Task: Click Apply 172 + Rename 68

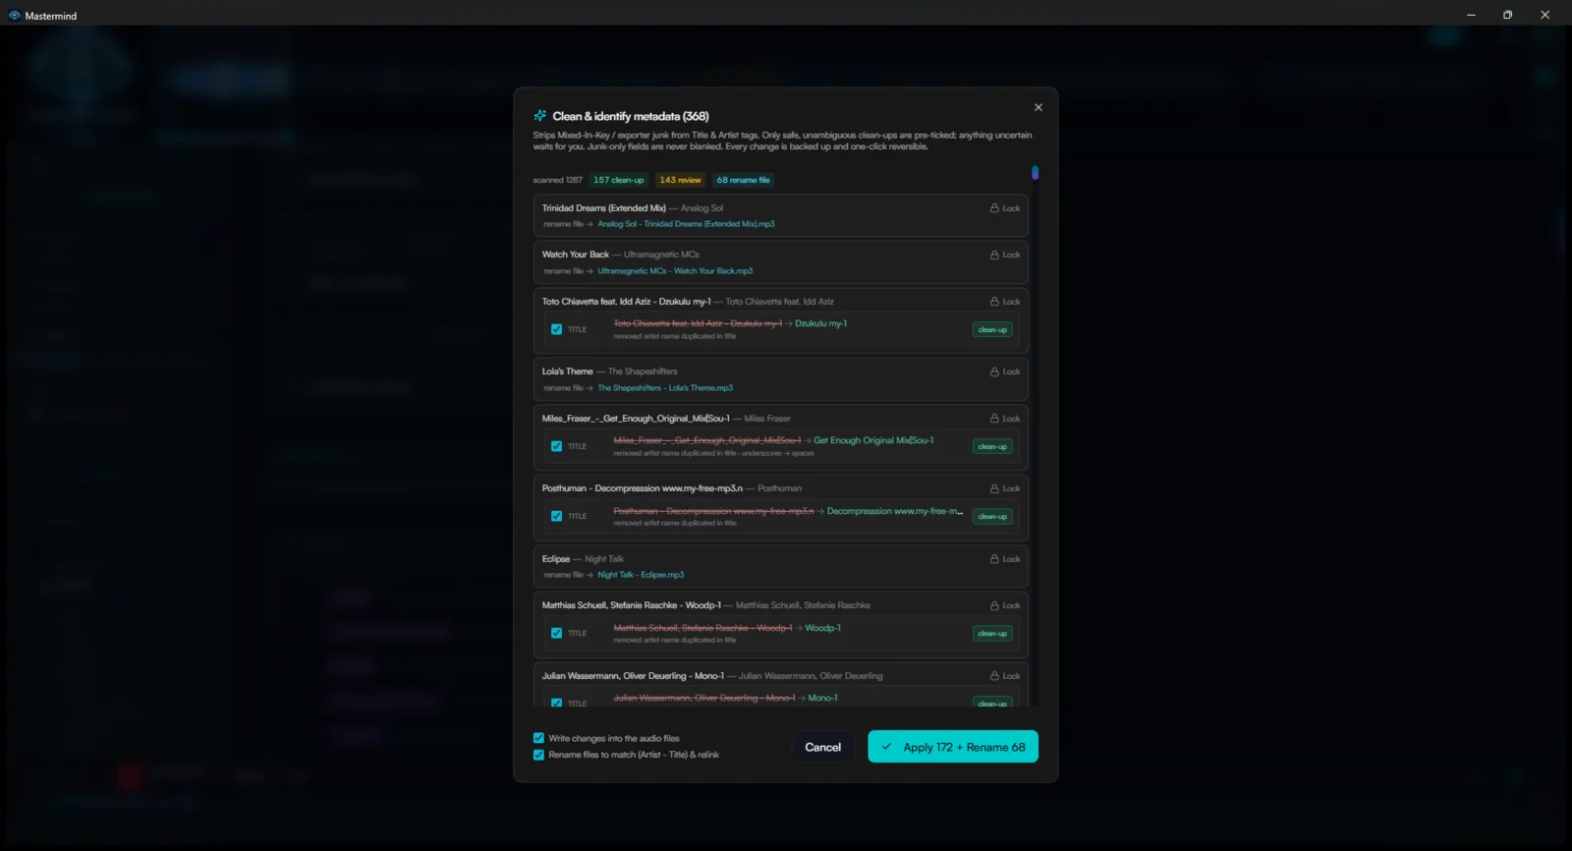Action: (x=953, y=747)
